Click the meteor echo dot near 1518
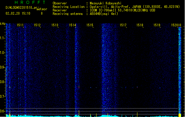This screenshot has width=185, height=117. coord(137,87)
